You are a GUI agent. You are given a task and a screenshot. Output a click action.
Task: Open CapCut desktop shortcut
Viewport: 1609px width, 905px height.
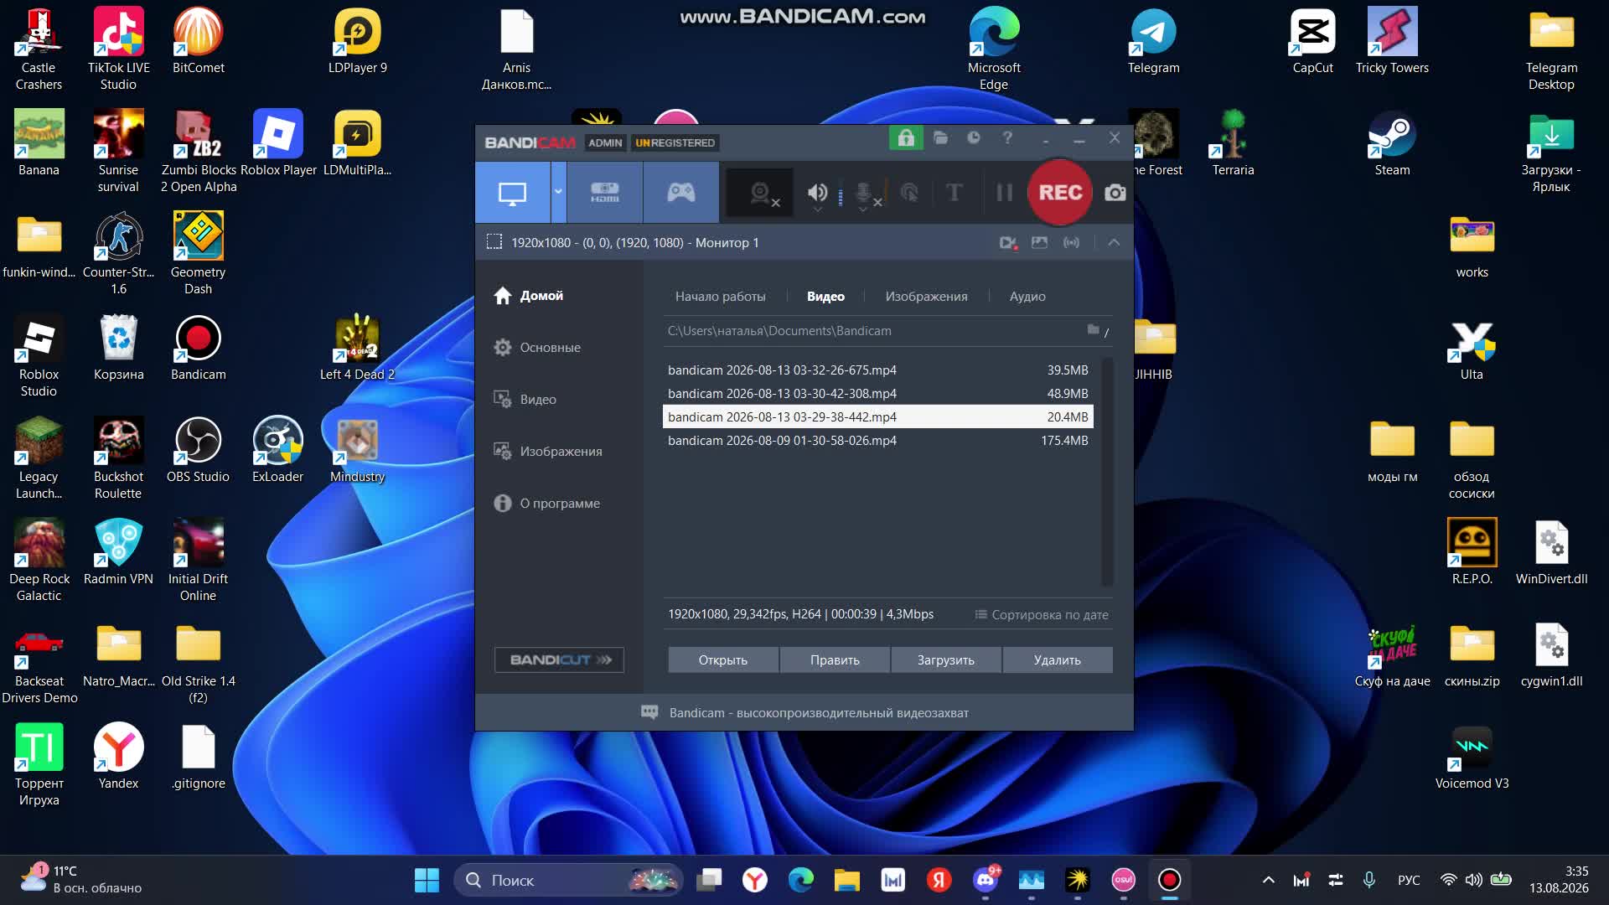[1312, 42]
